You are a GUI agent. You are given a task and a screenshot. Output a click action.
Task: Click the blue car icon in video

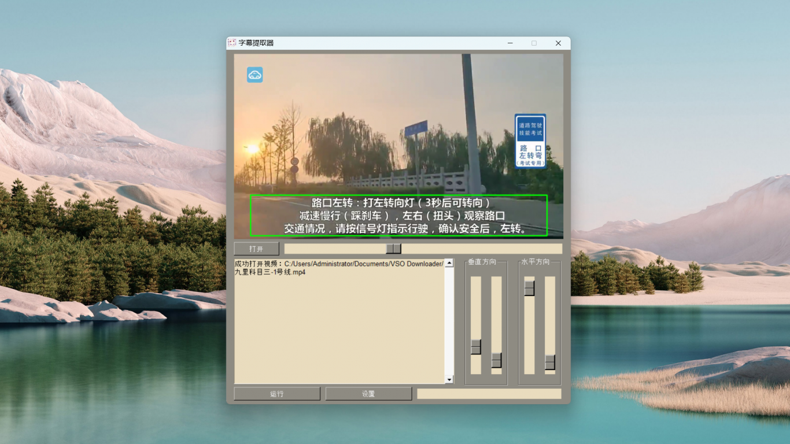(x=255, y=75)
